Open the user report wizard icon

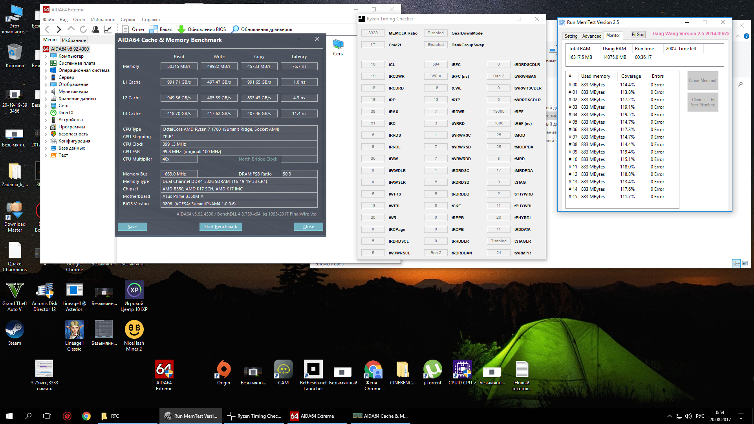pyautogui.click(x=95, y=29)
